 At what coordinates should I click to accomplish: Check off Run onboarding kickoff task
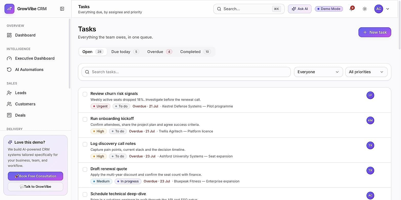point(85,119)
